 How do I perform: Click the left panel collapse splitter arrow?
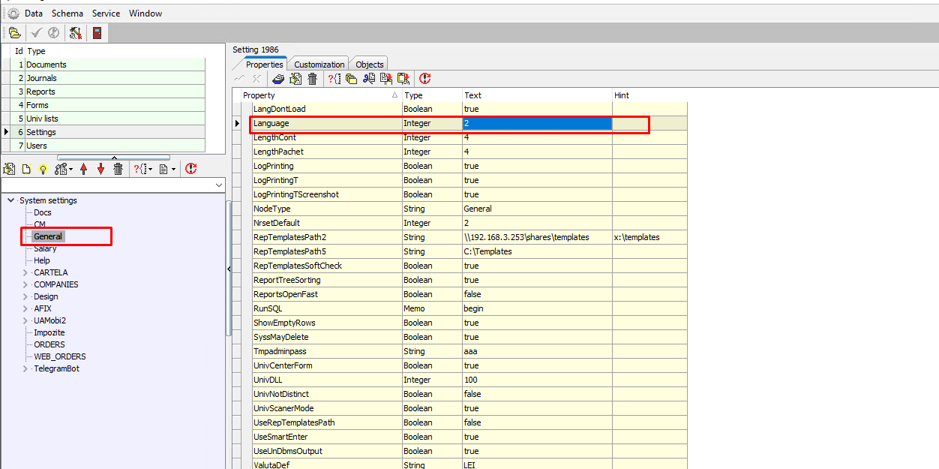coord(229,269)
